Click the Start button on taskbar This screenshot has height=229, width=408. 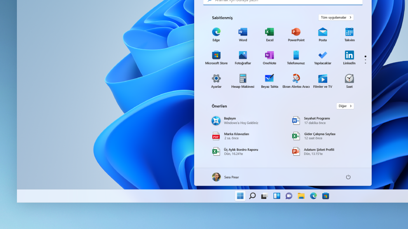coord(240,196)
